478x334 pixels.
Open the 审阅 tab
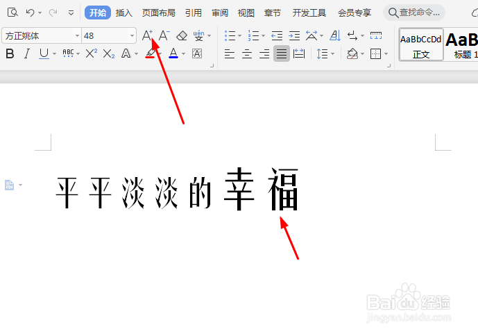click(x=220, y=12)
